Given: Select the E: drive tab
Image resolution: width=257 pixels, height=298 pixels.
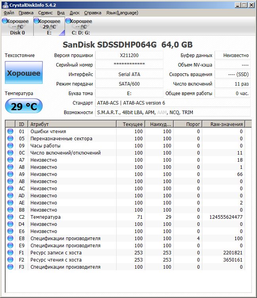Looking at the screenshot, I should click(x=49, y=27).
